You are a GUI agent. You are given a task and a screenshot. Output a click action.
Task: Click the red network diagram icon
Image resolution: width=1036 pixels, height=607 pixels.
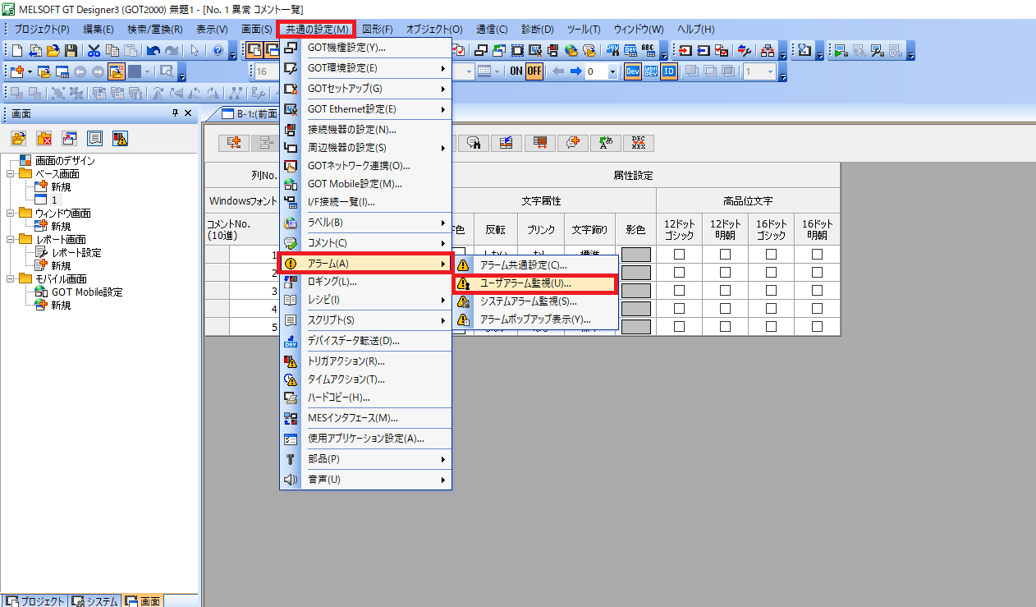pyautogui.click(x=768, y=50)
